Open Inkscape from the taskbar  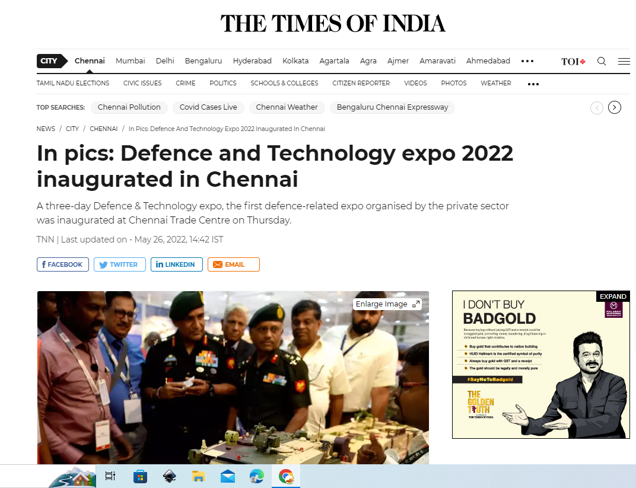pyautogui.click(x=169, y=476)
